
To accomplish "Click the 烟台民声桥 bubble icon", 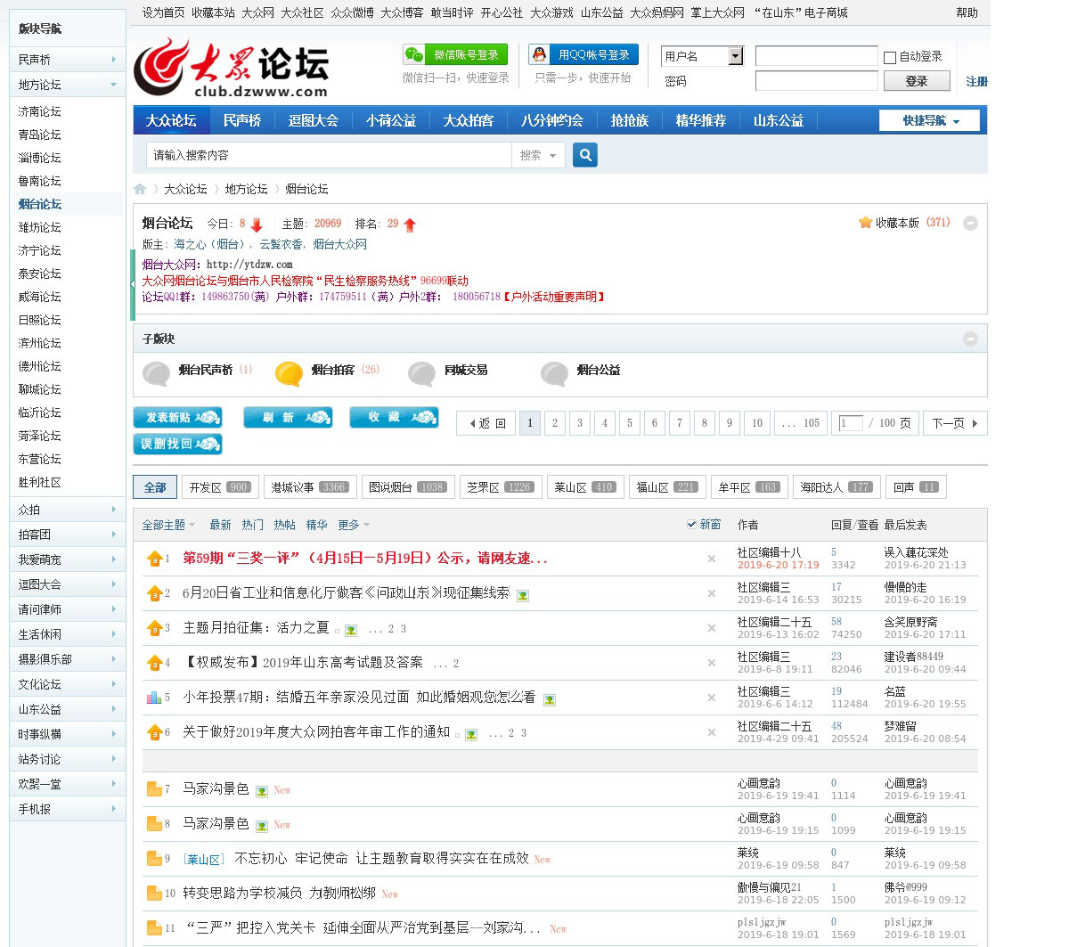I will click(157, 373).
